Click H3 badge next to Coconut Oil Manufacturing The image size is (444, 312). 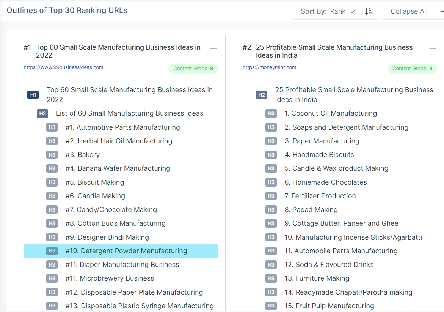[x=271, y=113]
